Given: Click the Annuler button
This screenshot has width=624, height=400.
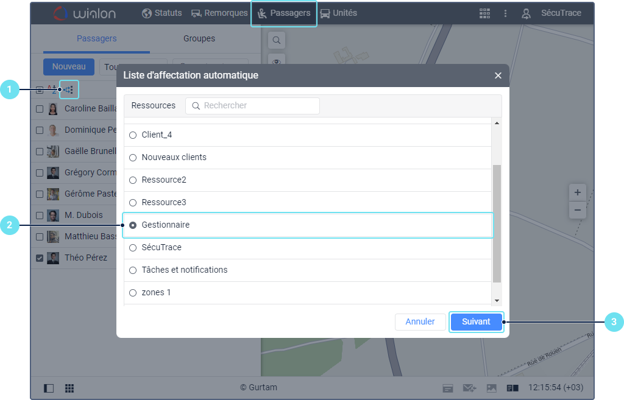Looking at the screenshot, I should 420,321.
